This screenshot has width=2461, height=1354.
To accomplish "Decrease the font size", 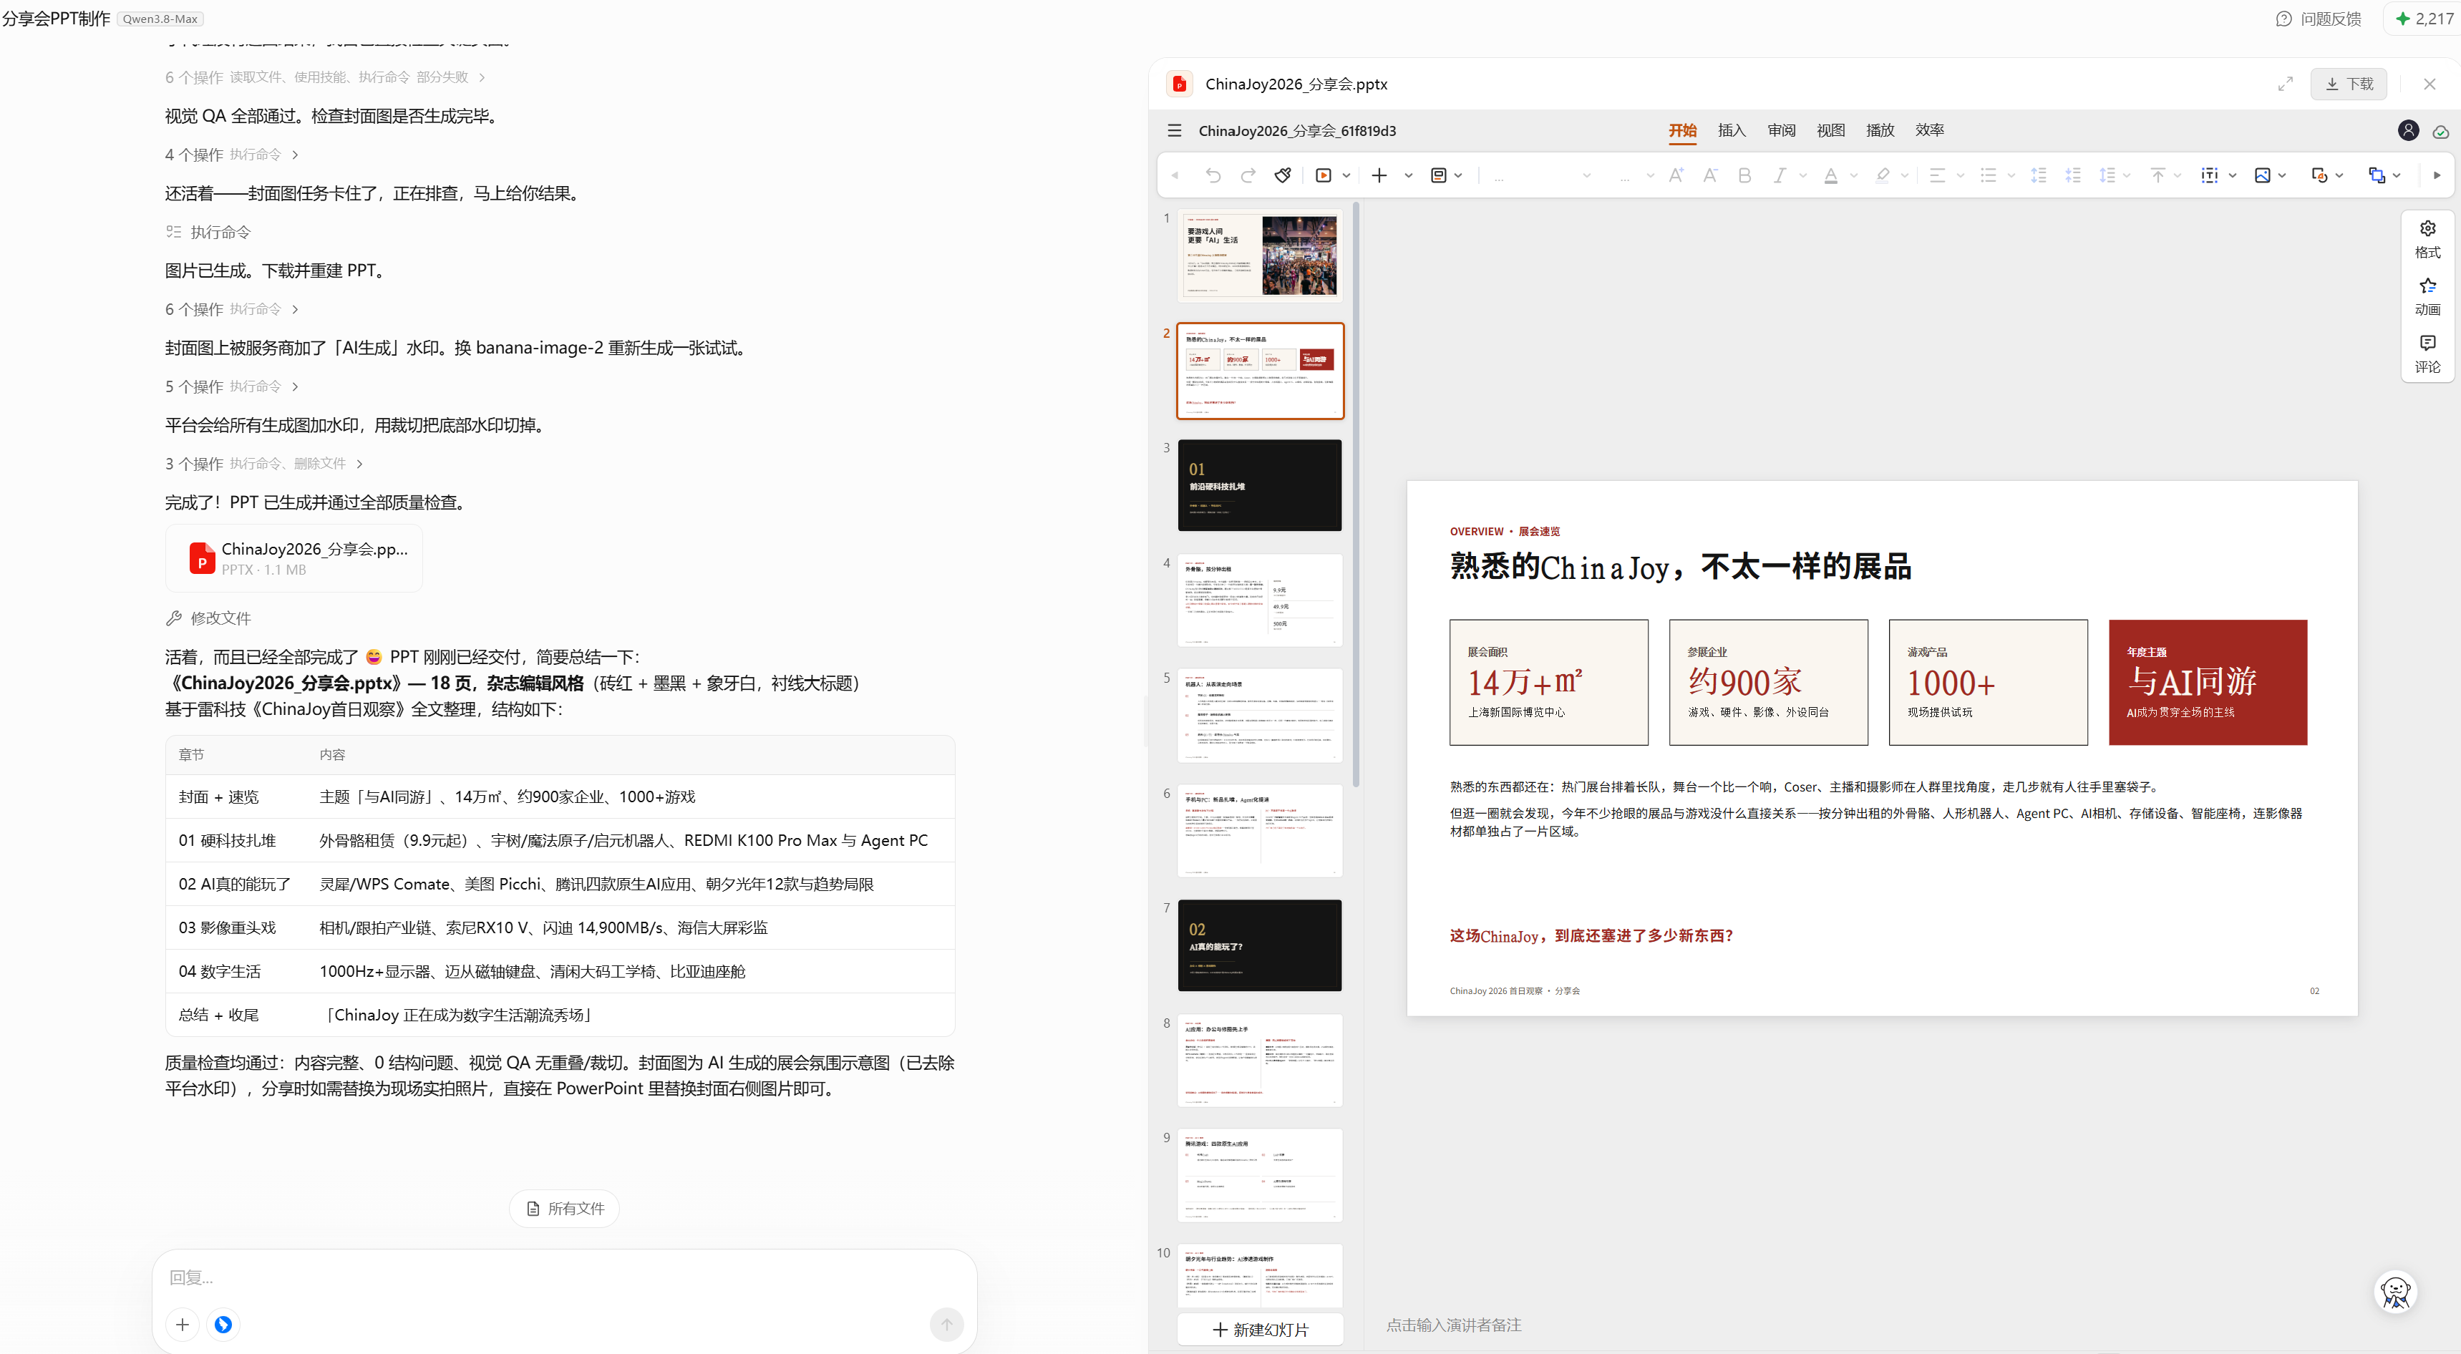I will (1710, 176).
